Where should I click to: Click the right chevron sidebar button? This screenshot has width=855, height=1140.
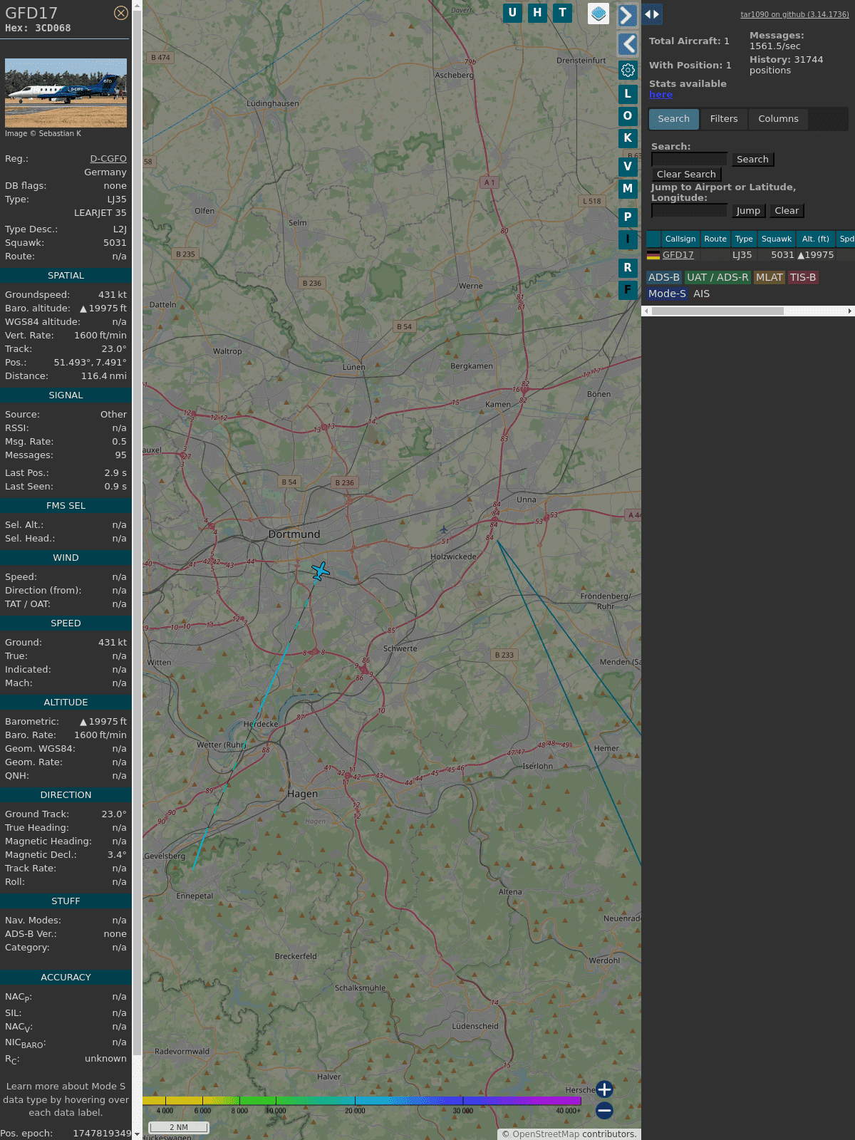click(x=627, y=15)
